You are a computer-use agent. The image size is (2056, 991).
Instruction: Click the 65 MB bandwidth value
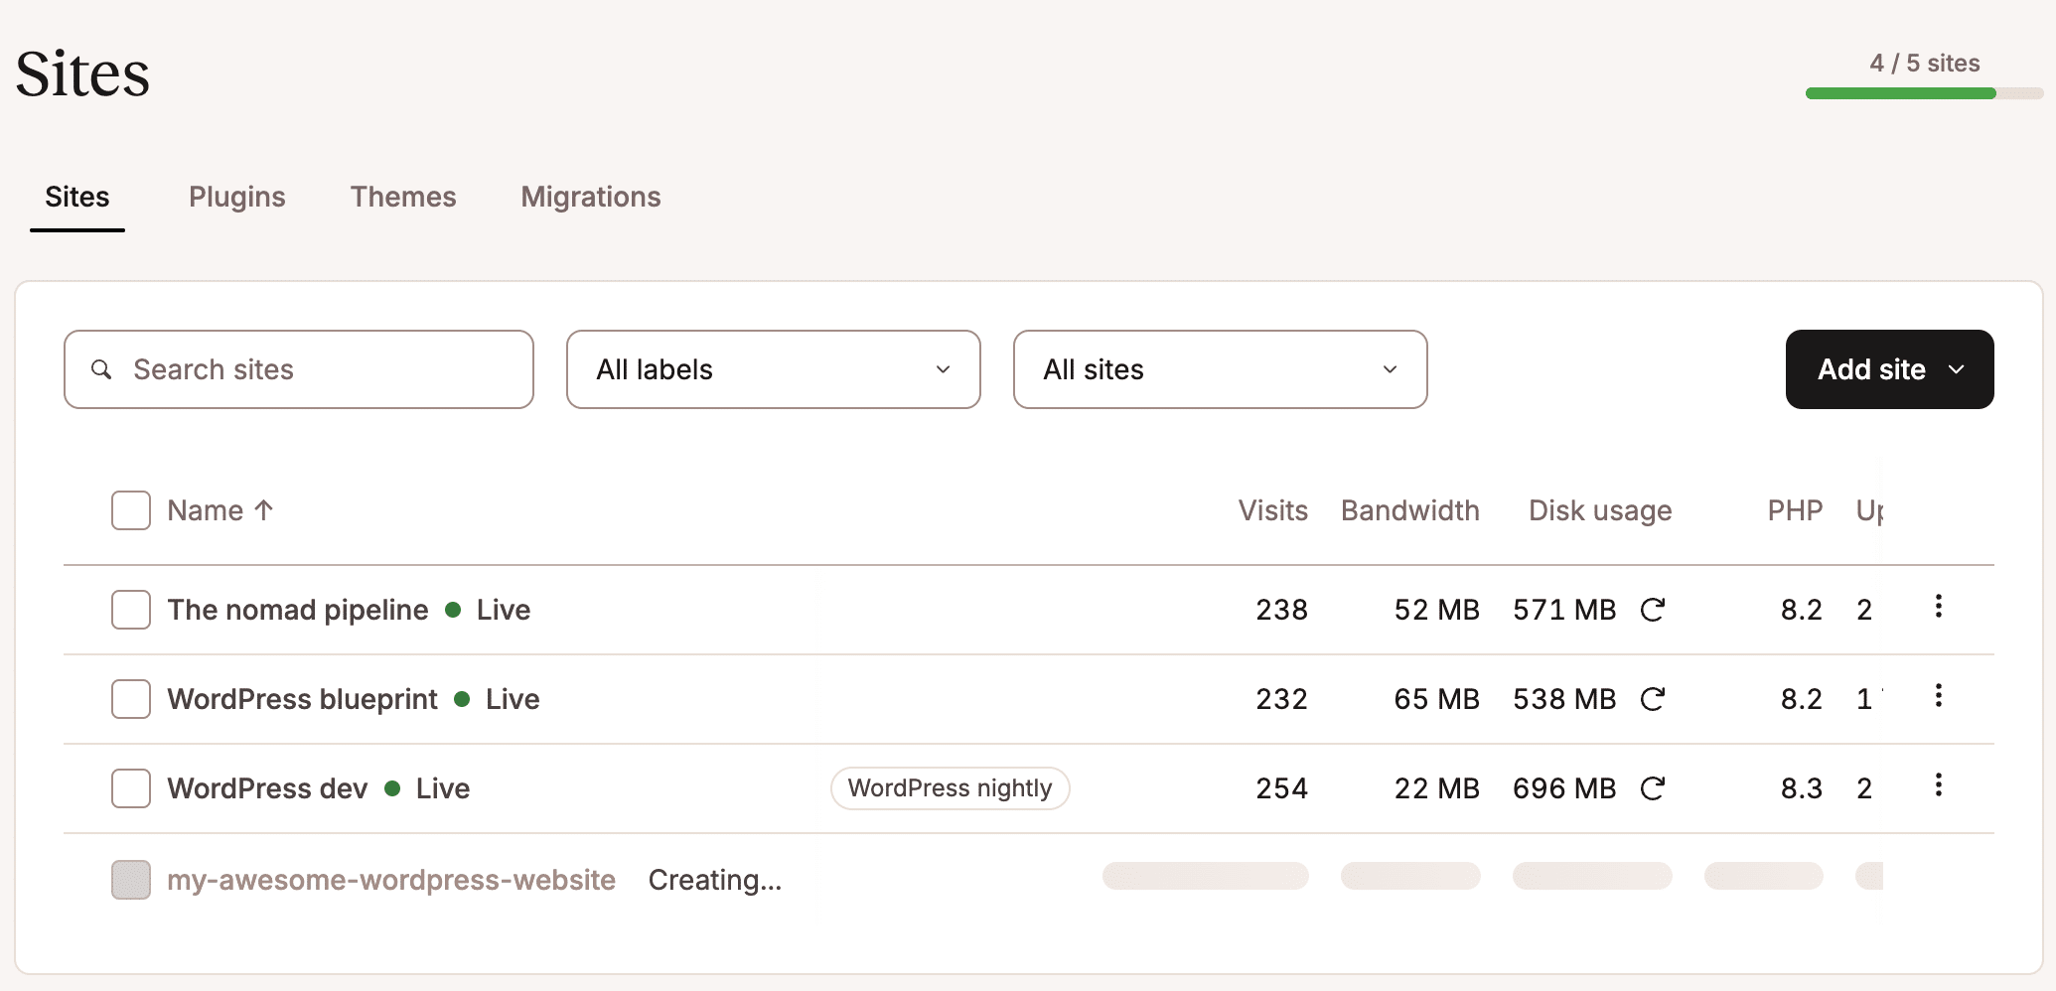click(1437, 699)
